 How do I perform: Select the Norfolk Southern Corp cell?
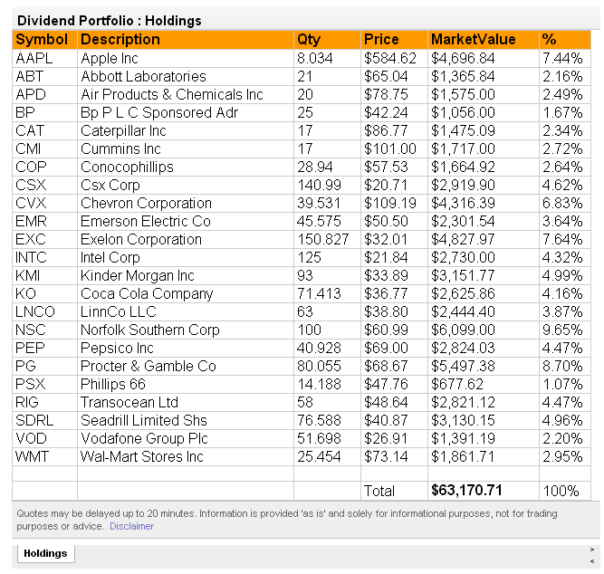coord(149,330)
